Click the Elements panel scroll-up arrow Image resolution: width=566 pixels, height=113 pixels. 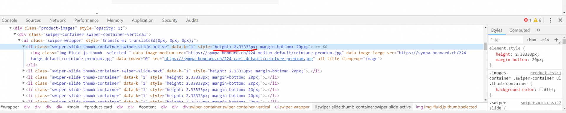pyautogui.click(x=486, y=27)
